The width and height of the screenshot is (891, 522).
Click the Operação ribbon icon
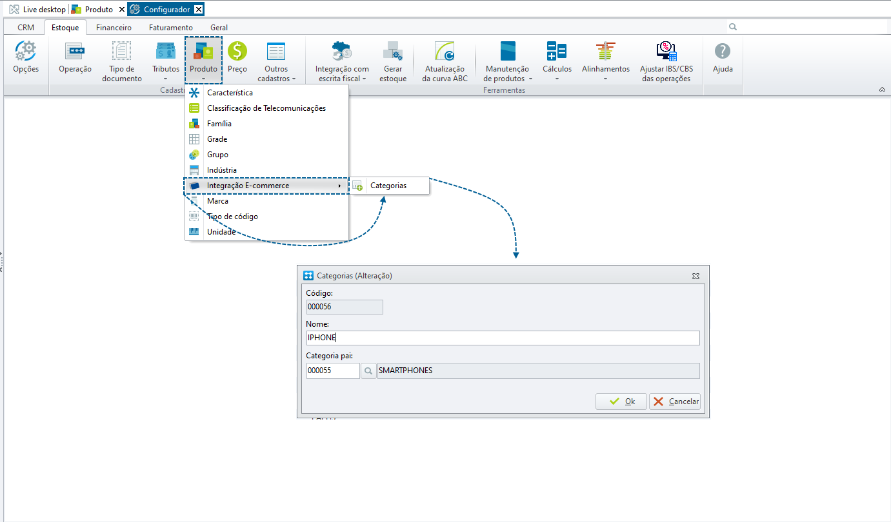click(x=75, y=52)
